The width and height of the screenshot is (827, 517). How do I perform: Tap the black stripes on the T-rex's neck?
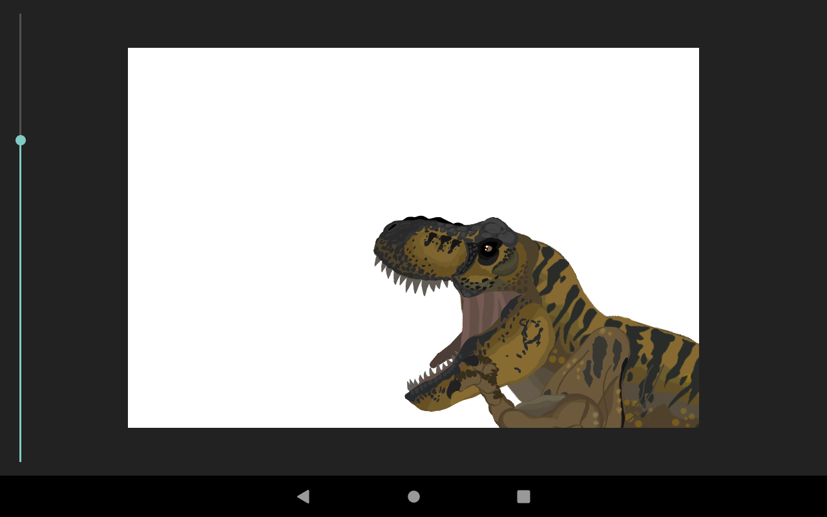556,284
